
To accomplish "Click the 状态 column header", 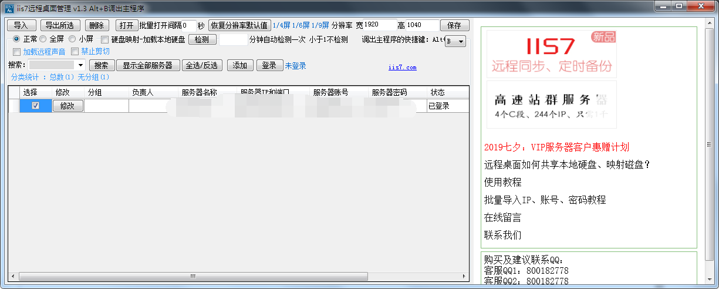I will 438,92.
